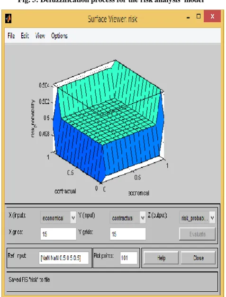The image size is (226, 297).
Task: Maximize the Surface Viewer window
Action: pyautogui.click(x=199, y=17)
